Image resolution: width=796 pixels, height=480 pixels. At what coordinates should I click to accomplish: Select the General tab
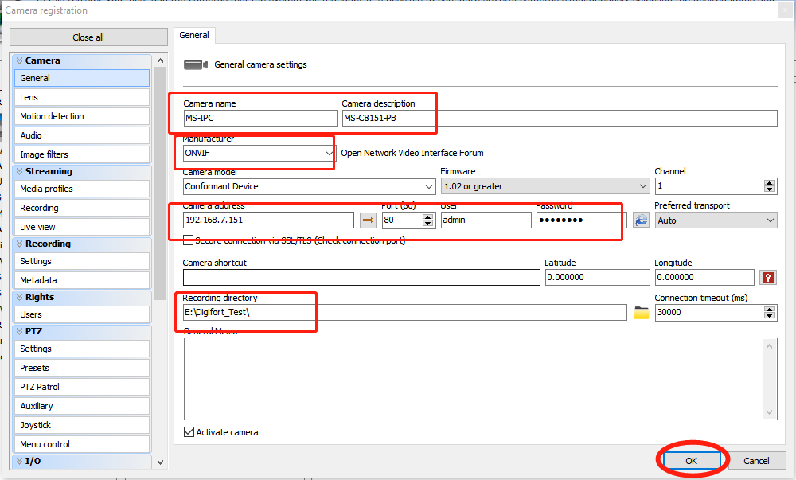194,36
